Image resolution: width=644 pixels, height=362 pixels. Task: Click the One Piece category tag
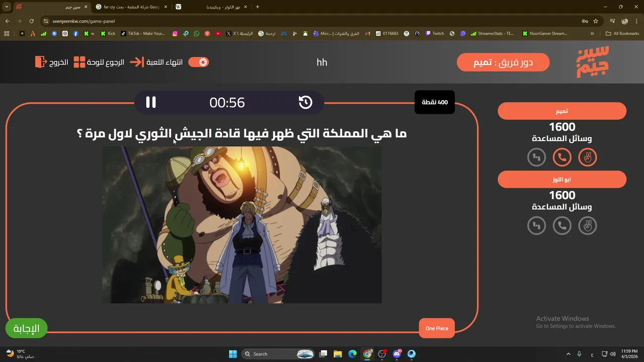pyautogui.click(x=437, y=328)
